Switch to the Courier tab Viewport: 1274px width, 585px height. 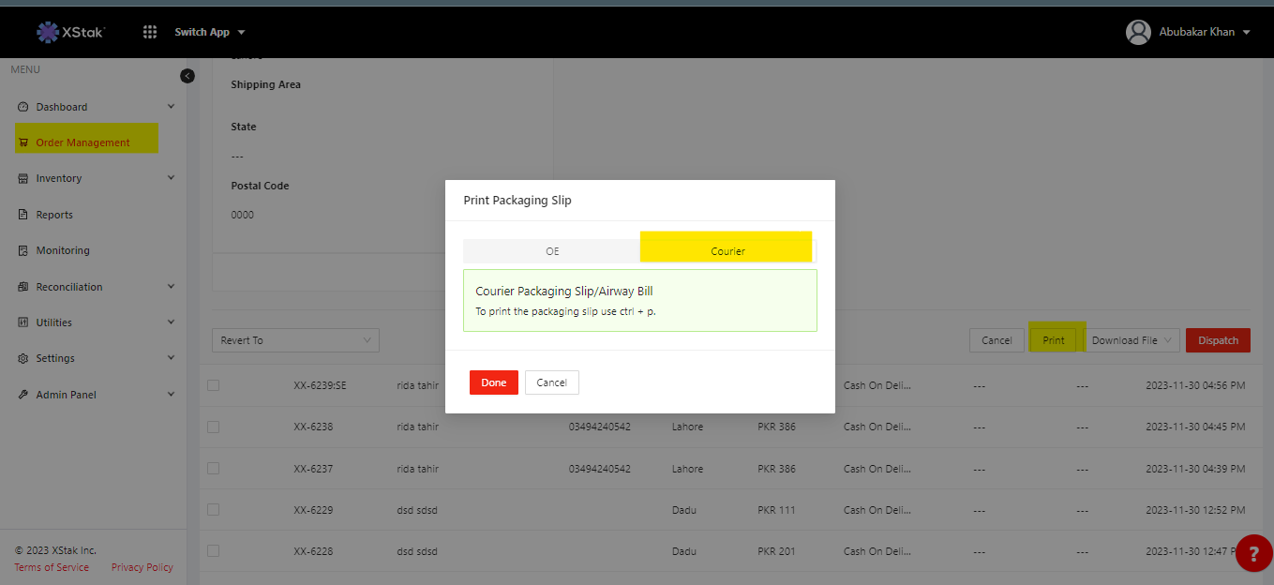[x=727, y=250]
